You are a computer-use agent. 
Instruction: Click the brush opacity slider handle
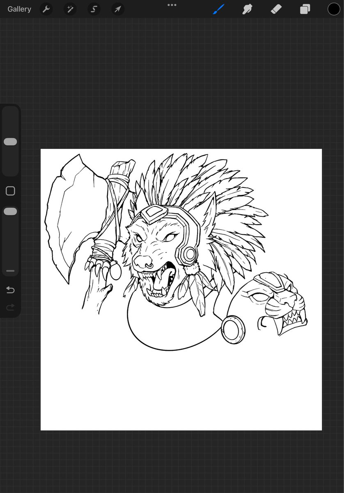(x=10, y=212)
